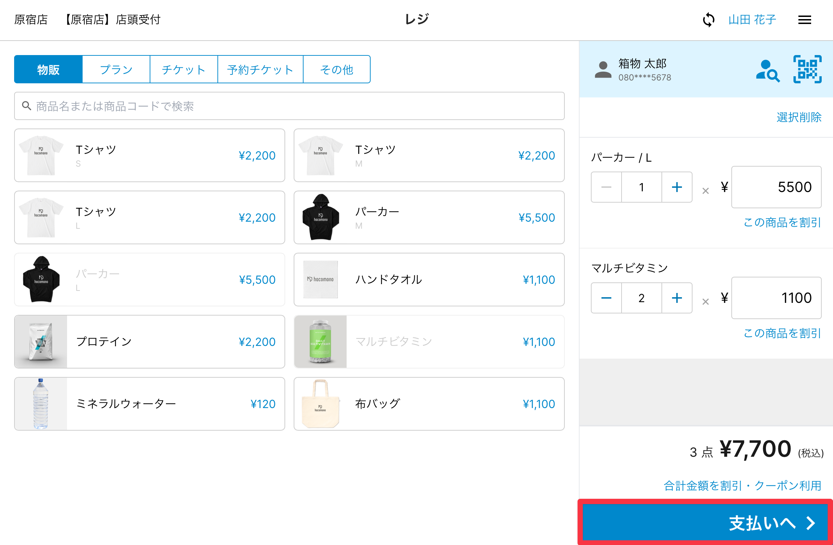Focus the product search field
833x545 pixels.
coord(289,106)
